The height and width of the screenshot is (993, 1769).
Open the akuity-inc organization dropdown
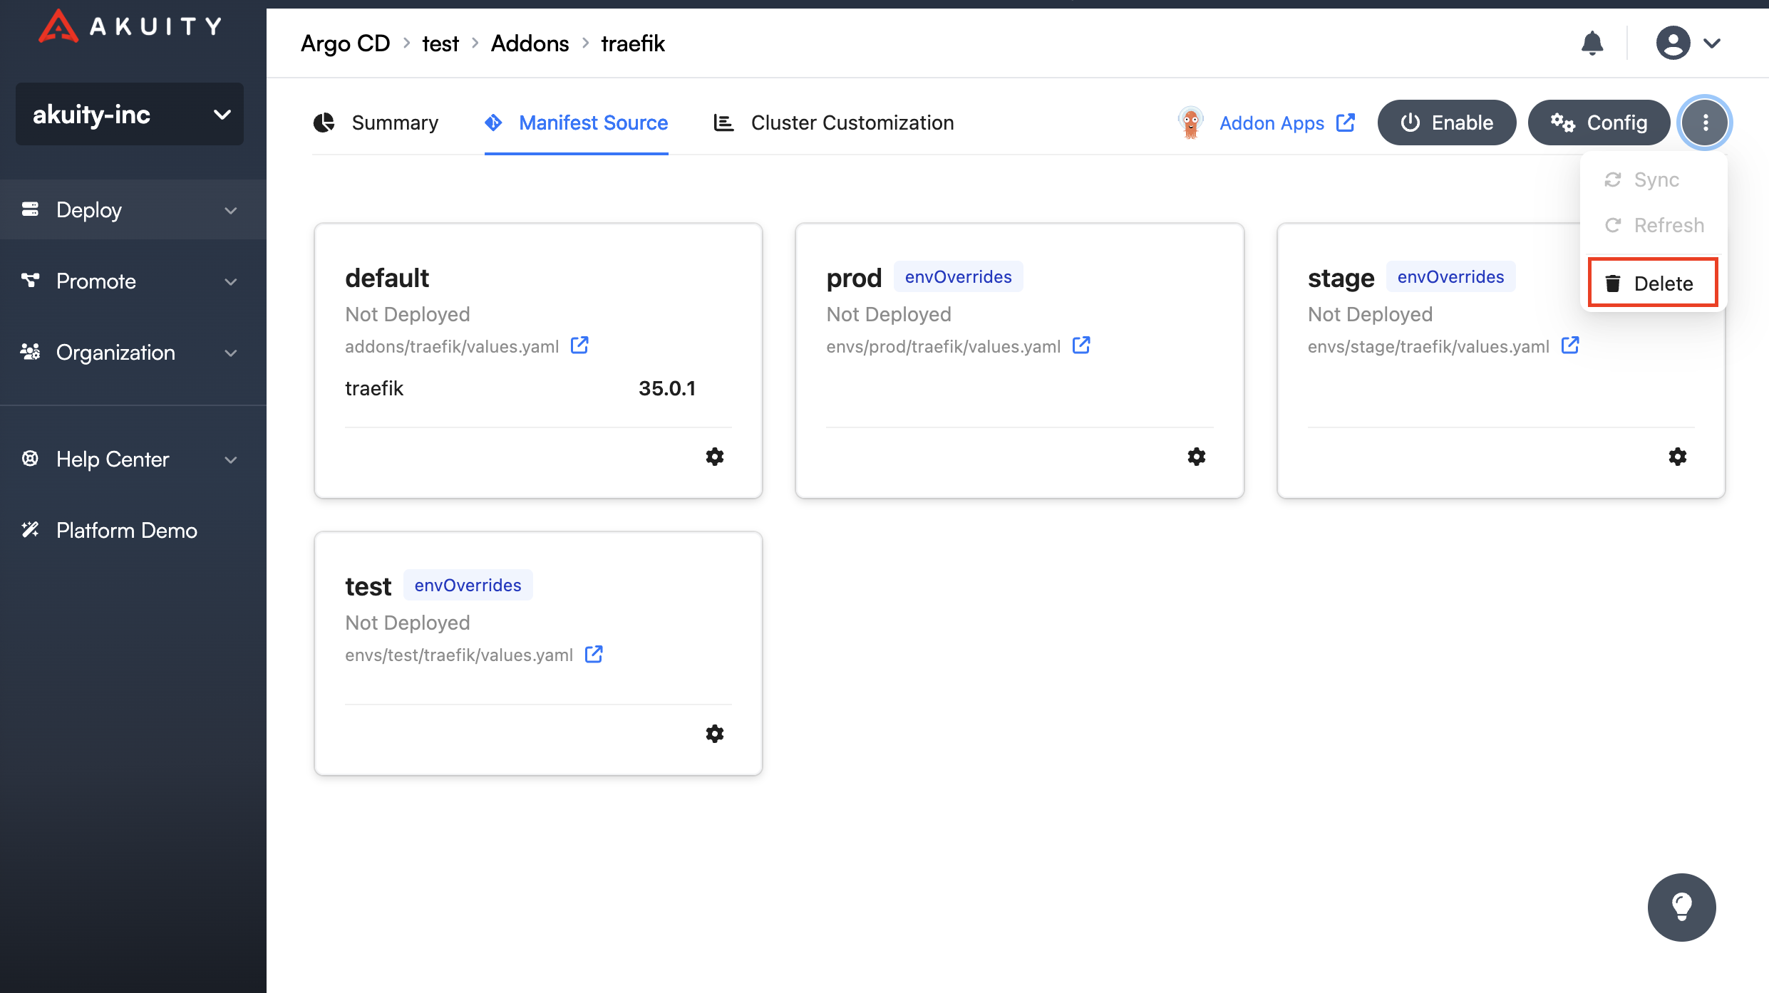[130, 114]
